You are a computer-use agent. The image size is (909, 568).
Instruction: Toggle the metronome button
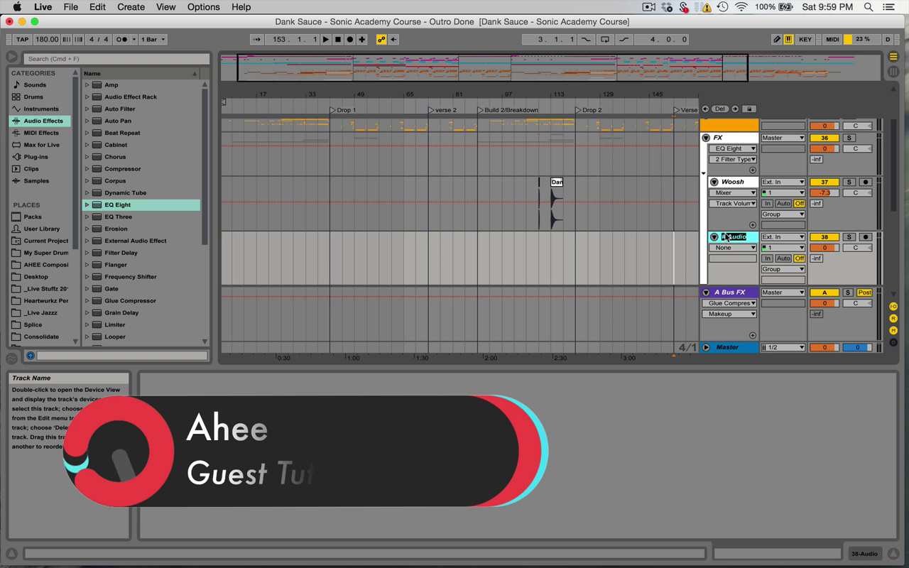pos(121,40)
